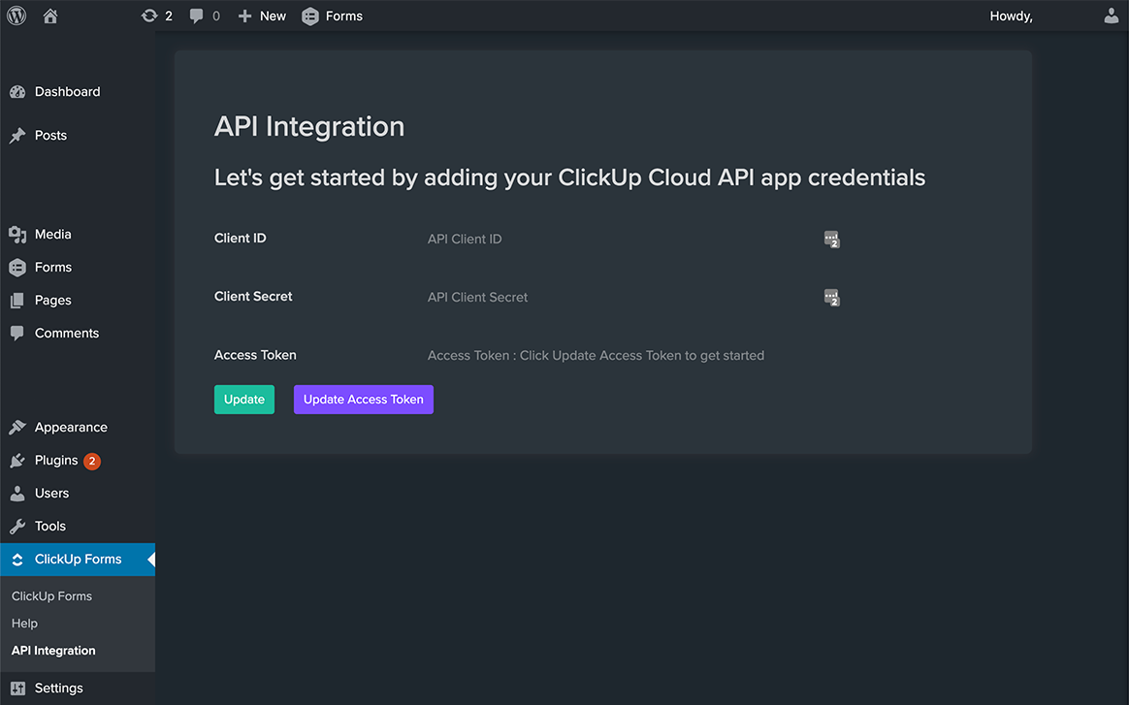Screen dimensions: 1129x705
Task: Click the Forms icon in admin bar
Action: (x=310, y=16)
